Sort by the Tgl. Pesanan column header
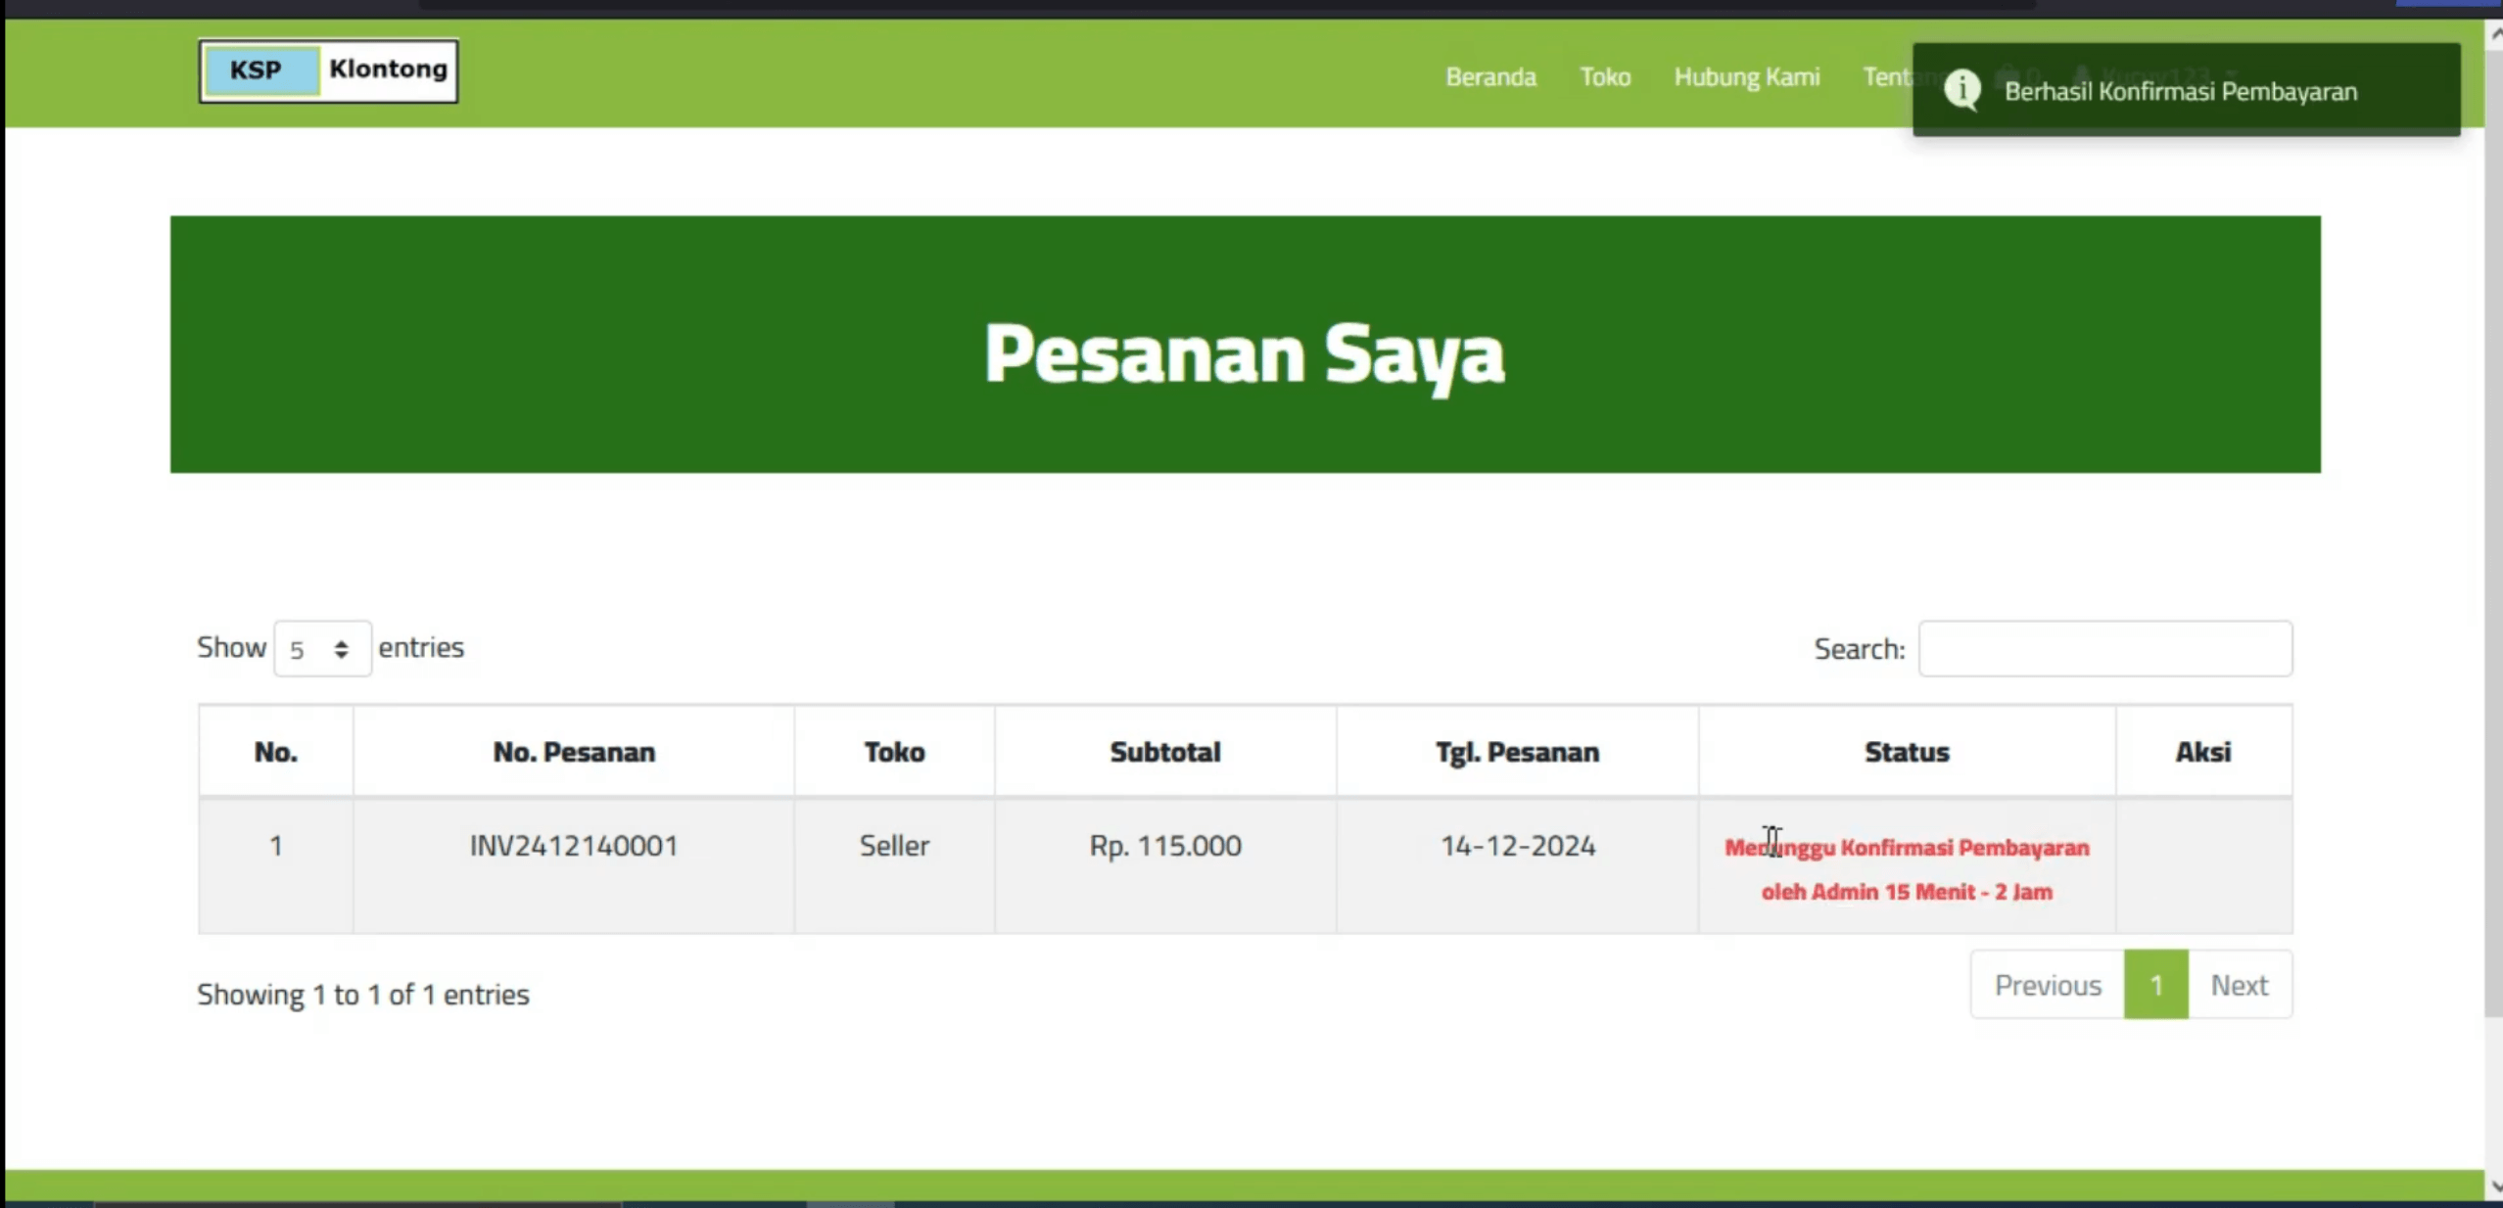This screenshot has width=2503, height=1208. coord(1517,752)
